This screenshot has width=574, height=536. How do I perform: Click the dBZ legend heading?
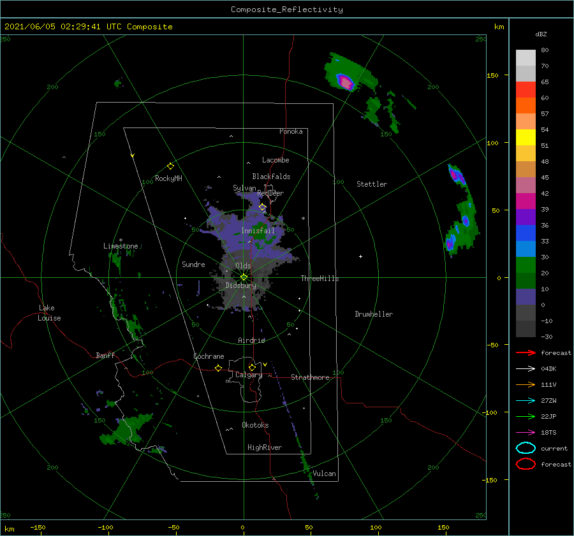coord(541,34)
